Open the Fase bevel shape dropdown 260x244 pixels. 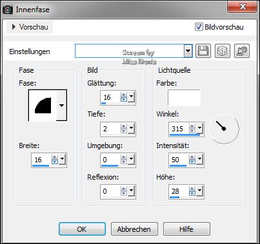tap(61, 106)
